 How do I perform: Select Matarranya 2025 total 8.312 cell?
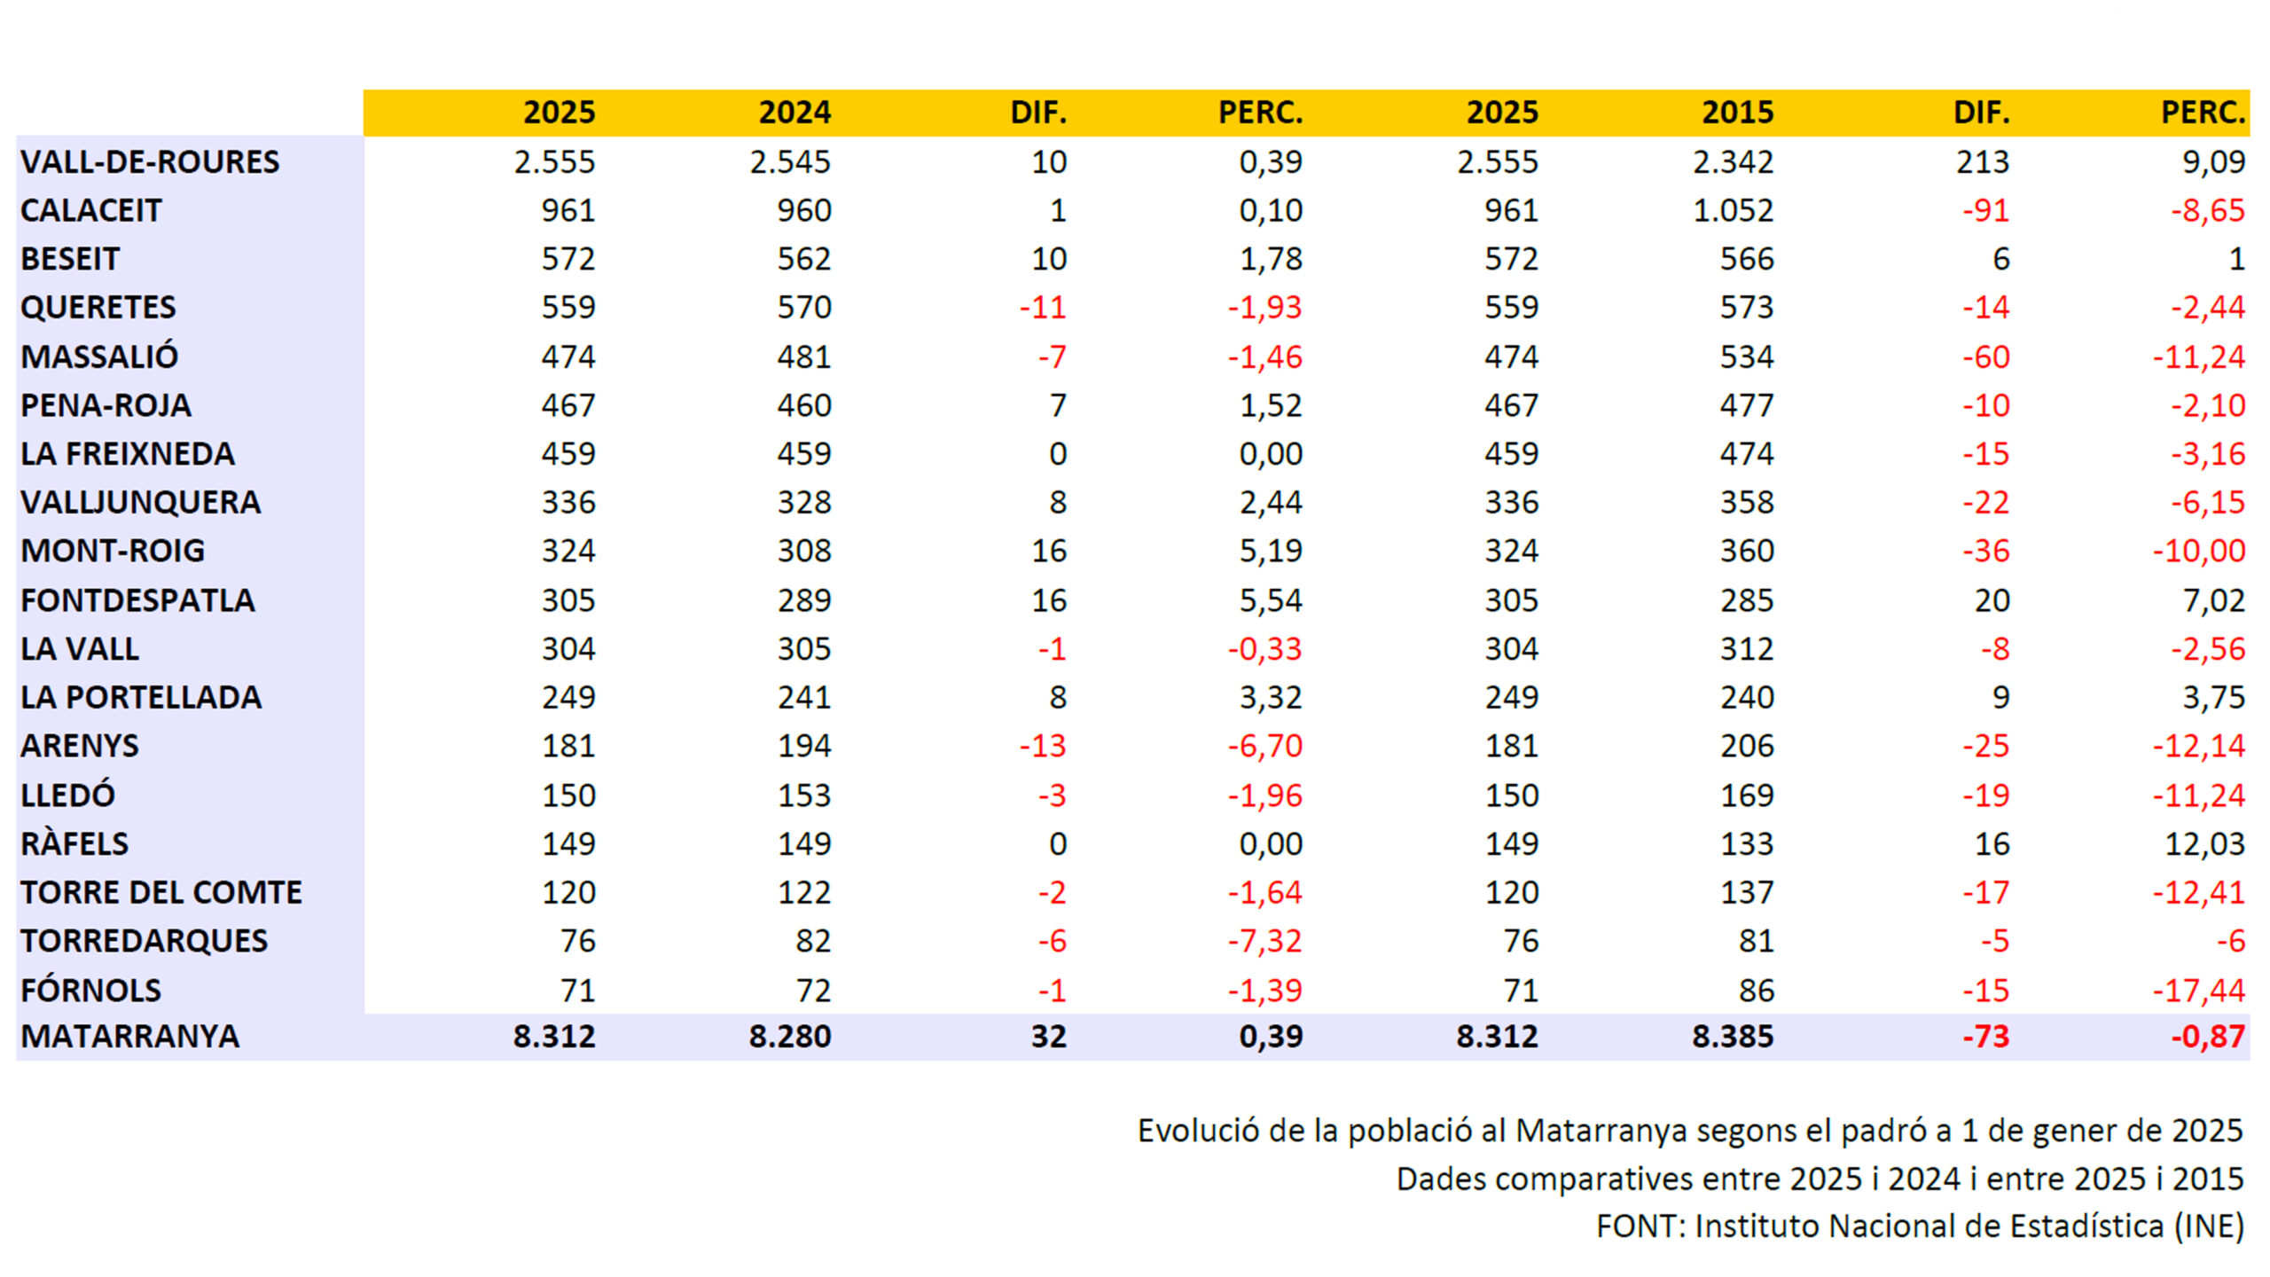coord(554,1036)
